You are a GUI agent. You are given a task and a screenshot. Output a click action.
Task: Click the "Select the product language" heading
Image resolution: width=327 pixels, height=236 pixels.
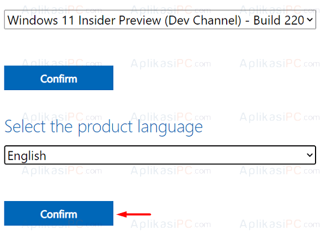pos(104,127)
